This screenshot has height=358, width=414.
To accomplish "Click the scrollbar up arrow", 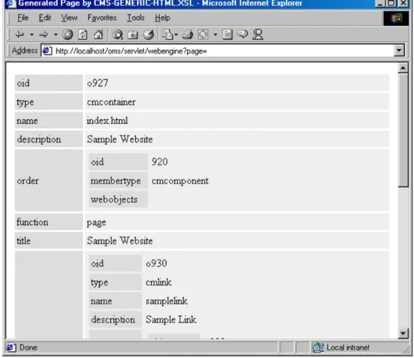I will click(x=403, y=68).
